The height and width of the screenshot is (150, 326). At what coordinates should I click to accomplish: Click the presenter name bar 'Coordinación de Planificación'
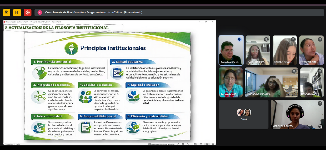[x=94, y=13]
